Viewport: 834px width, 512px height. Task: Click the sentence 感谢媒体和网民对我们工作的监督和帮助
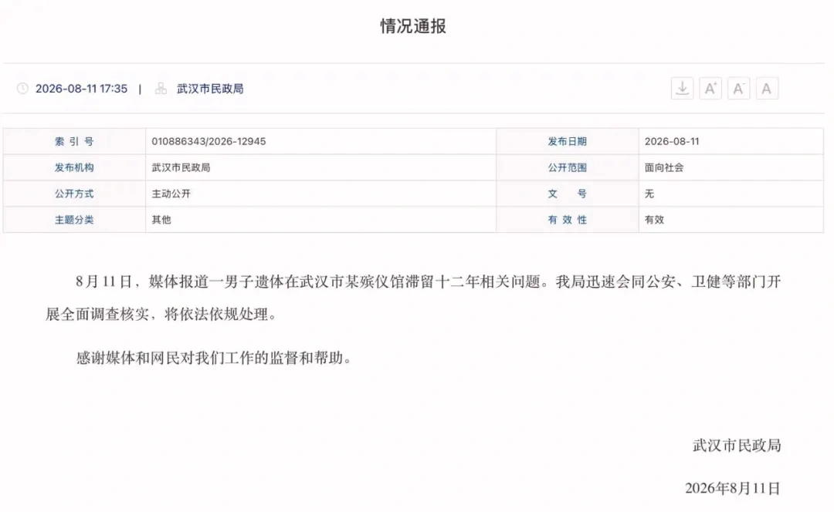[x=214, y=358]
